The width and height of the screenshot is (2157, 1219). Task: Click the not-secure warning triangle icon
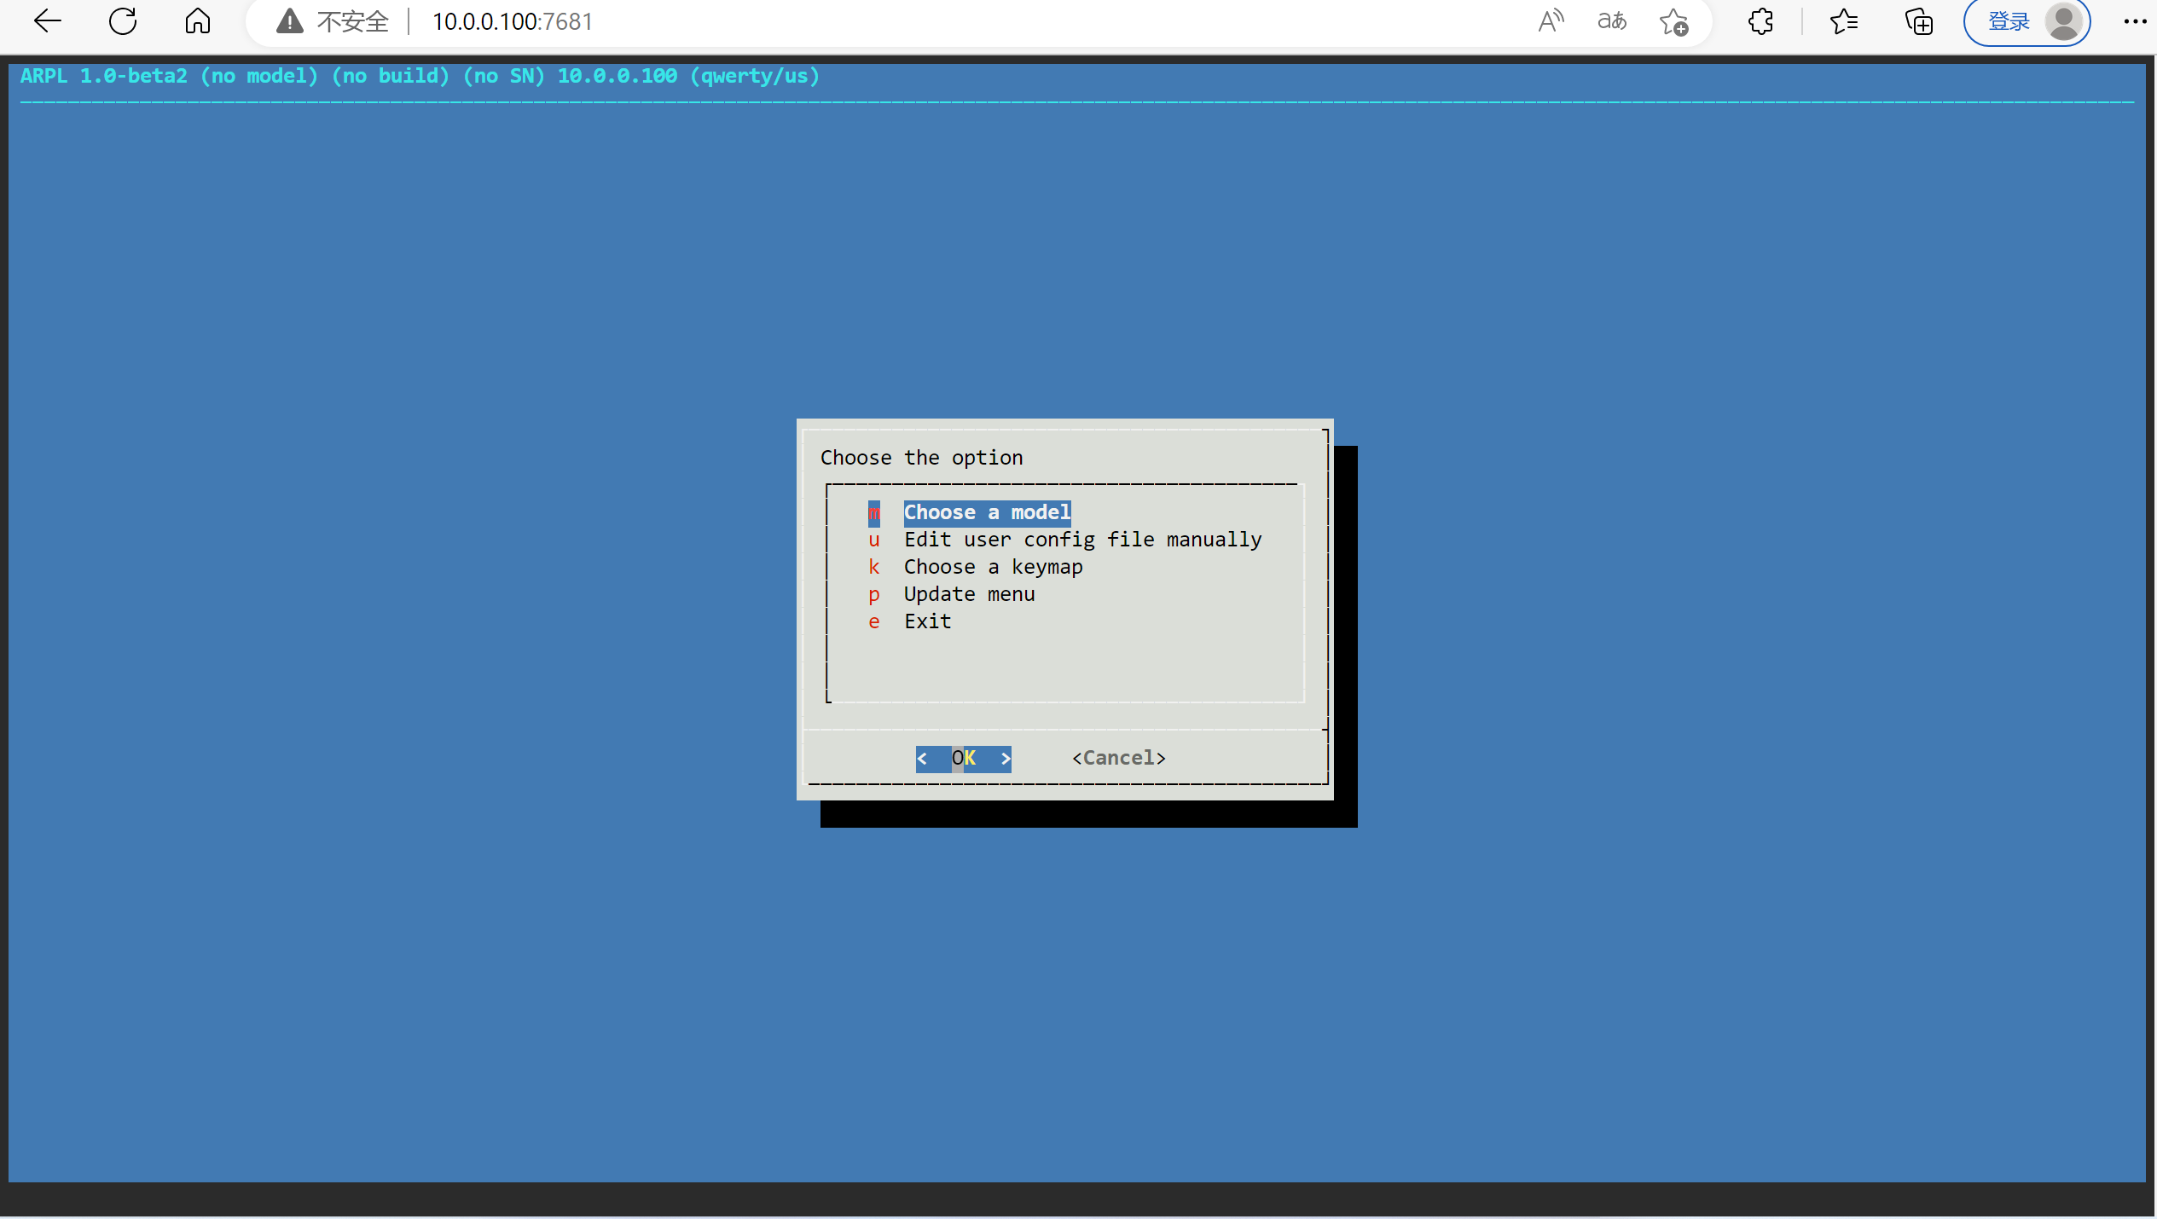click(x=290, y=21)
